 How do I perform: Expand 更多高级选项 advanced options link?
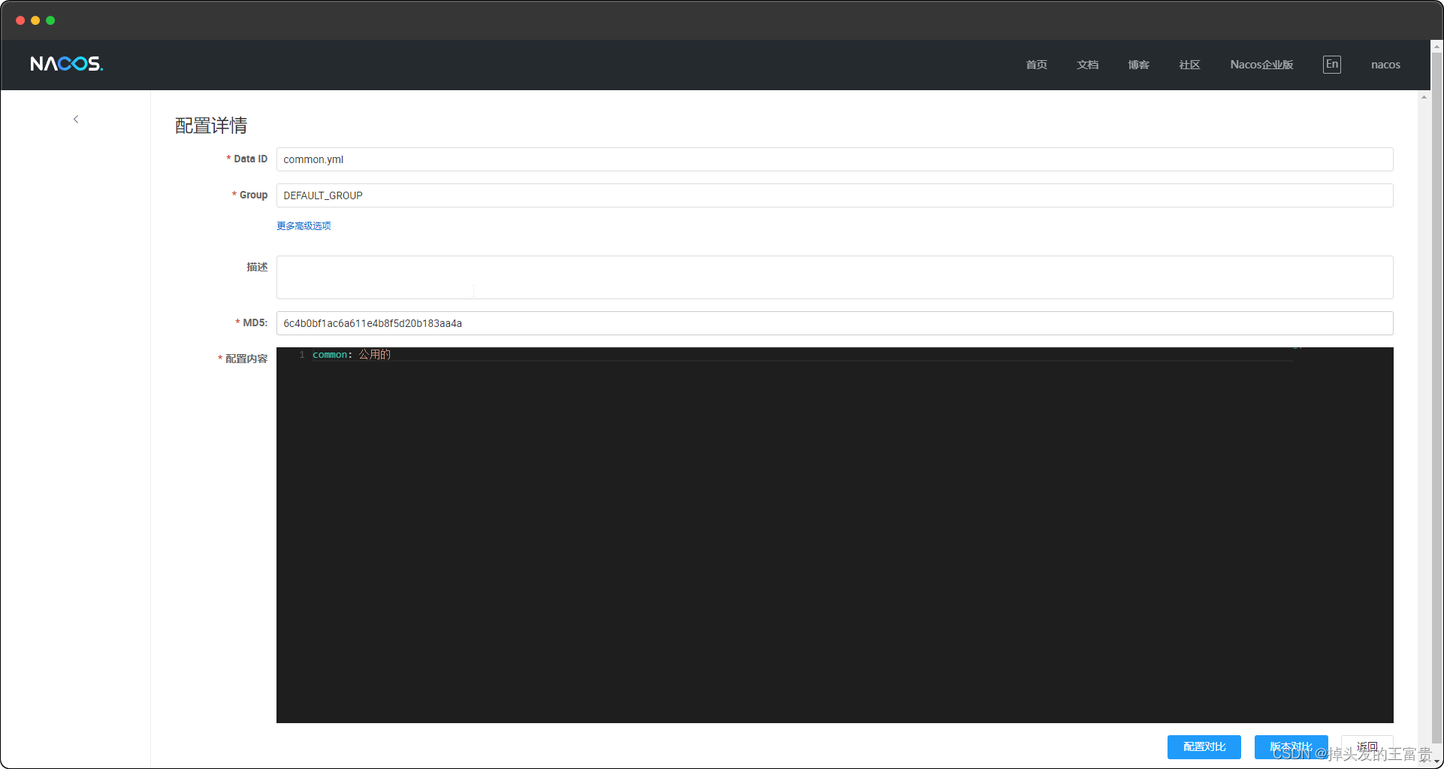click(304, 226)
